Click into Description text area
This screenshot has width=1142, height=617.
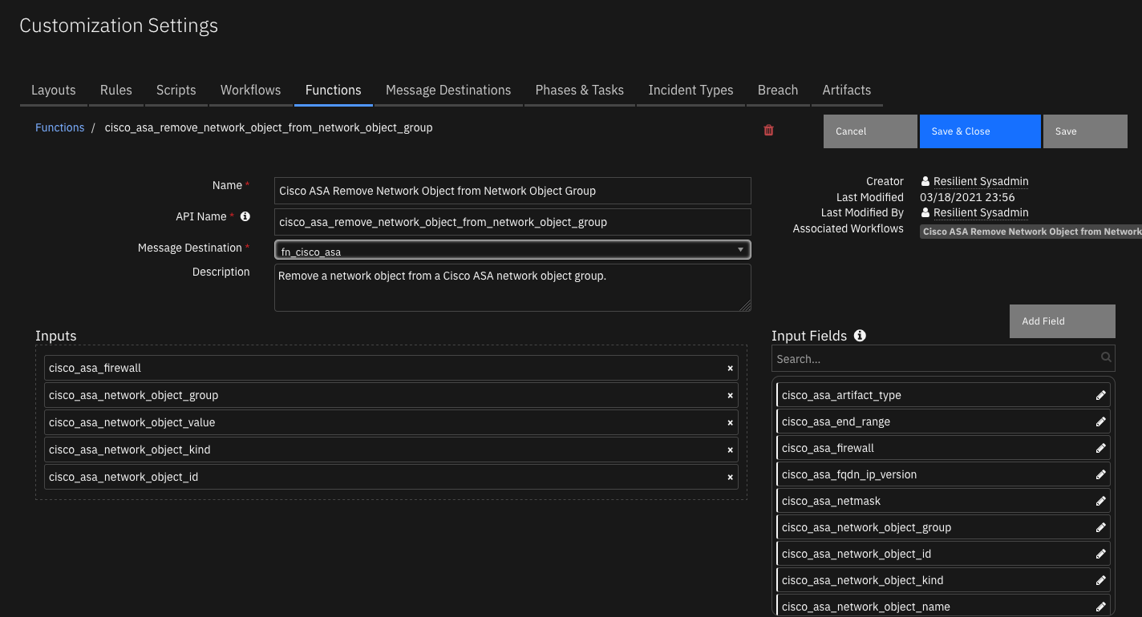tap(512, 288)
